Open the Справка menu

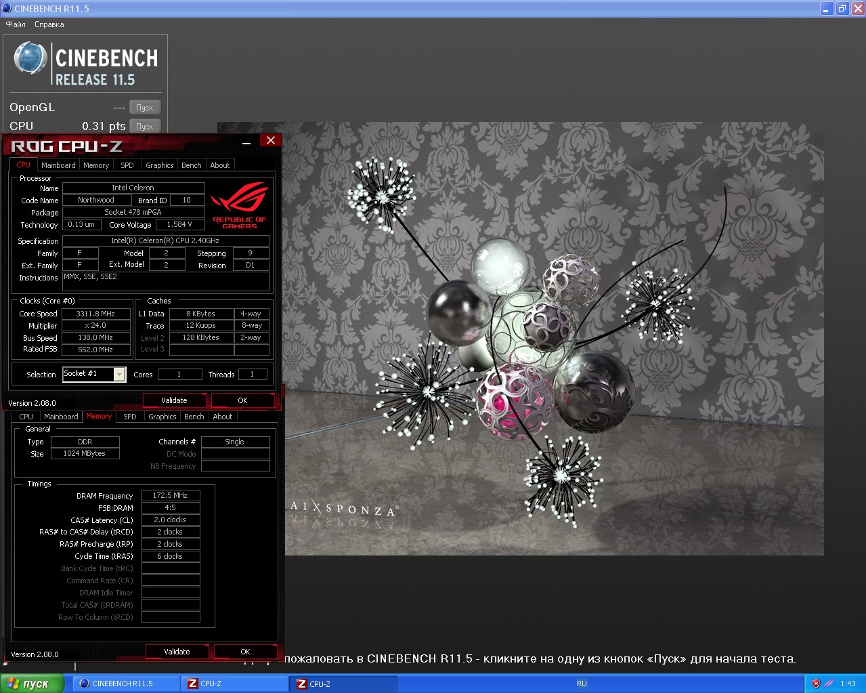pyautogui.click(x=49, y=24)
